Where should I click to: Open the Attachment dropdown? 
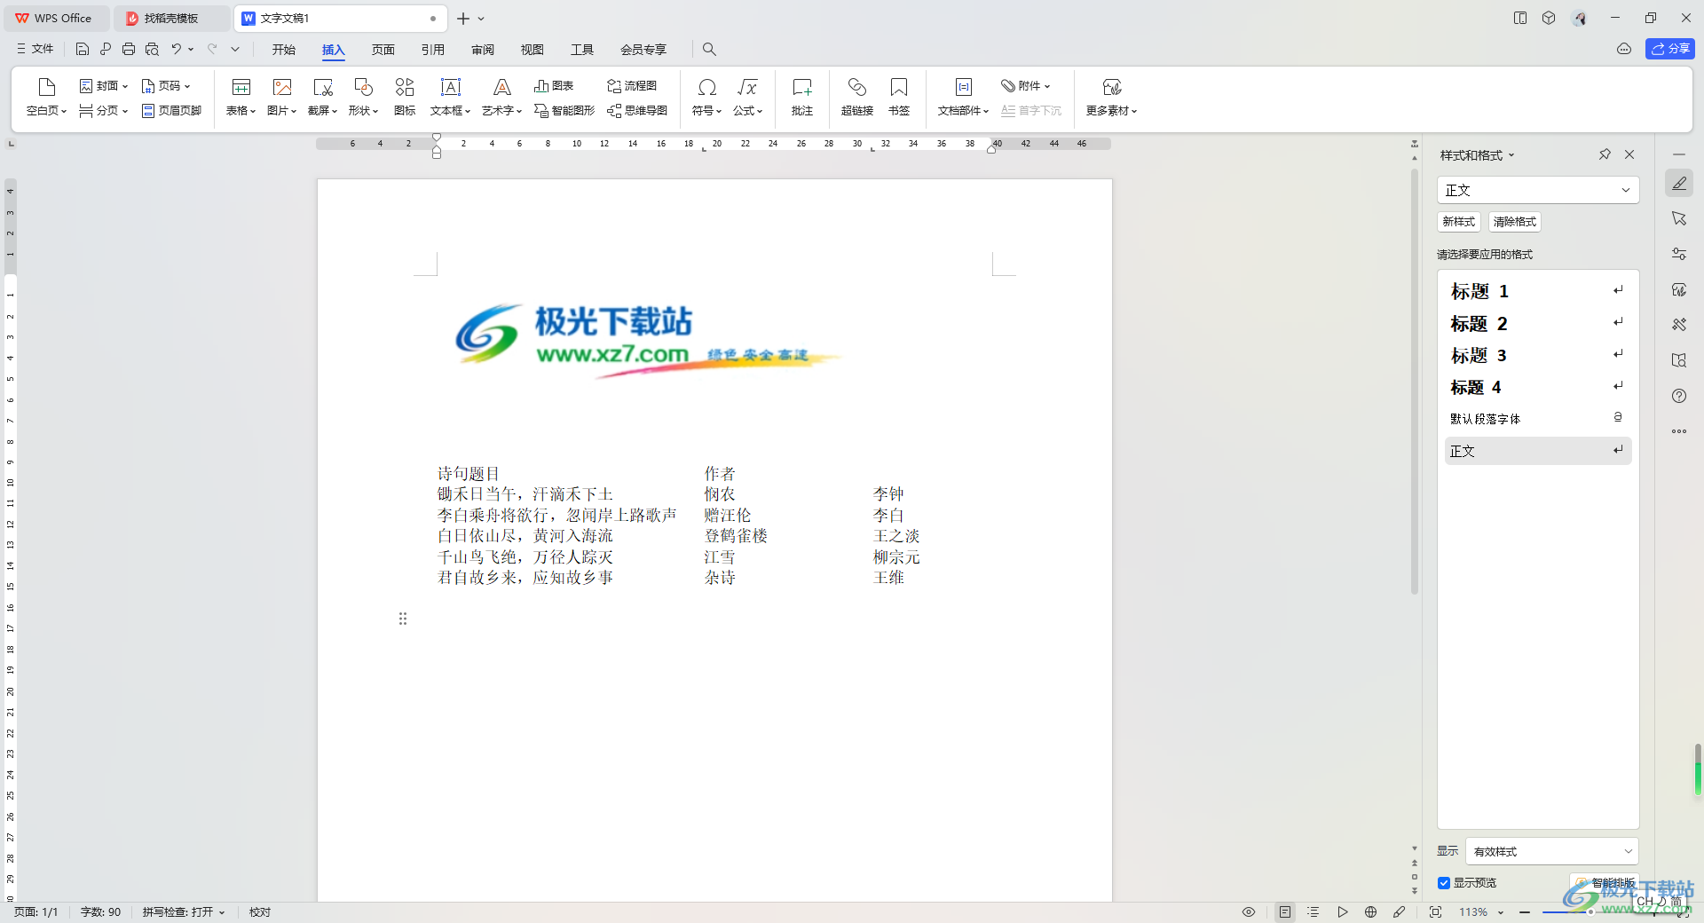[x=1026, y=86]
